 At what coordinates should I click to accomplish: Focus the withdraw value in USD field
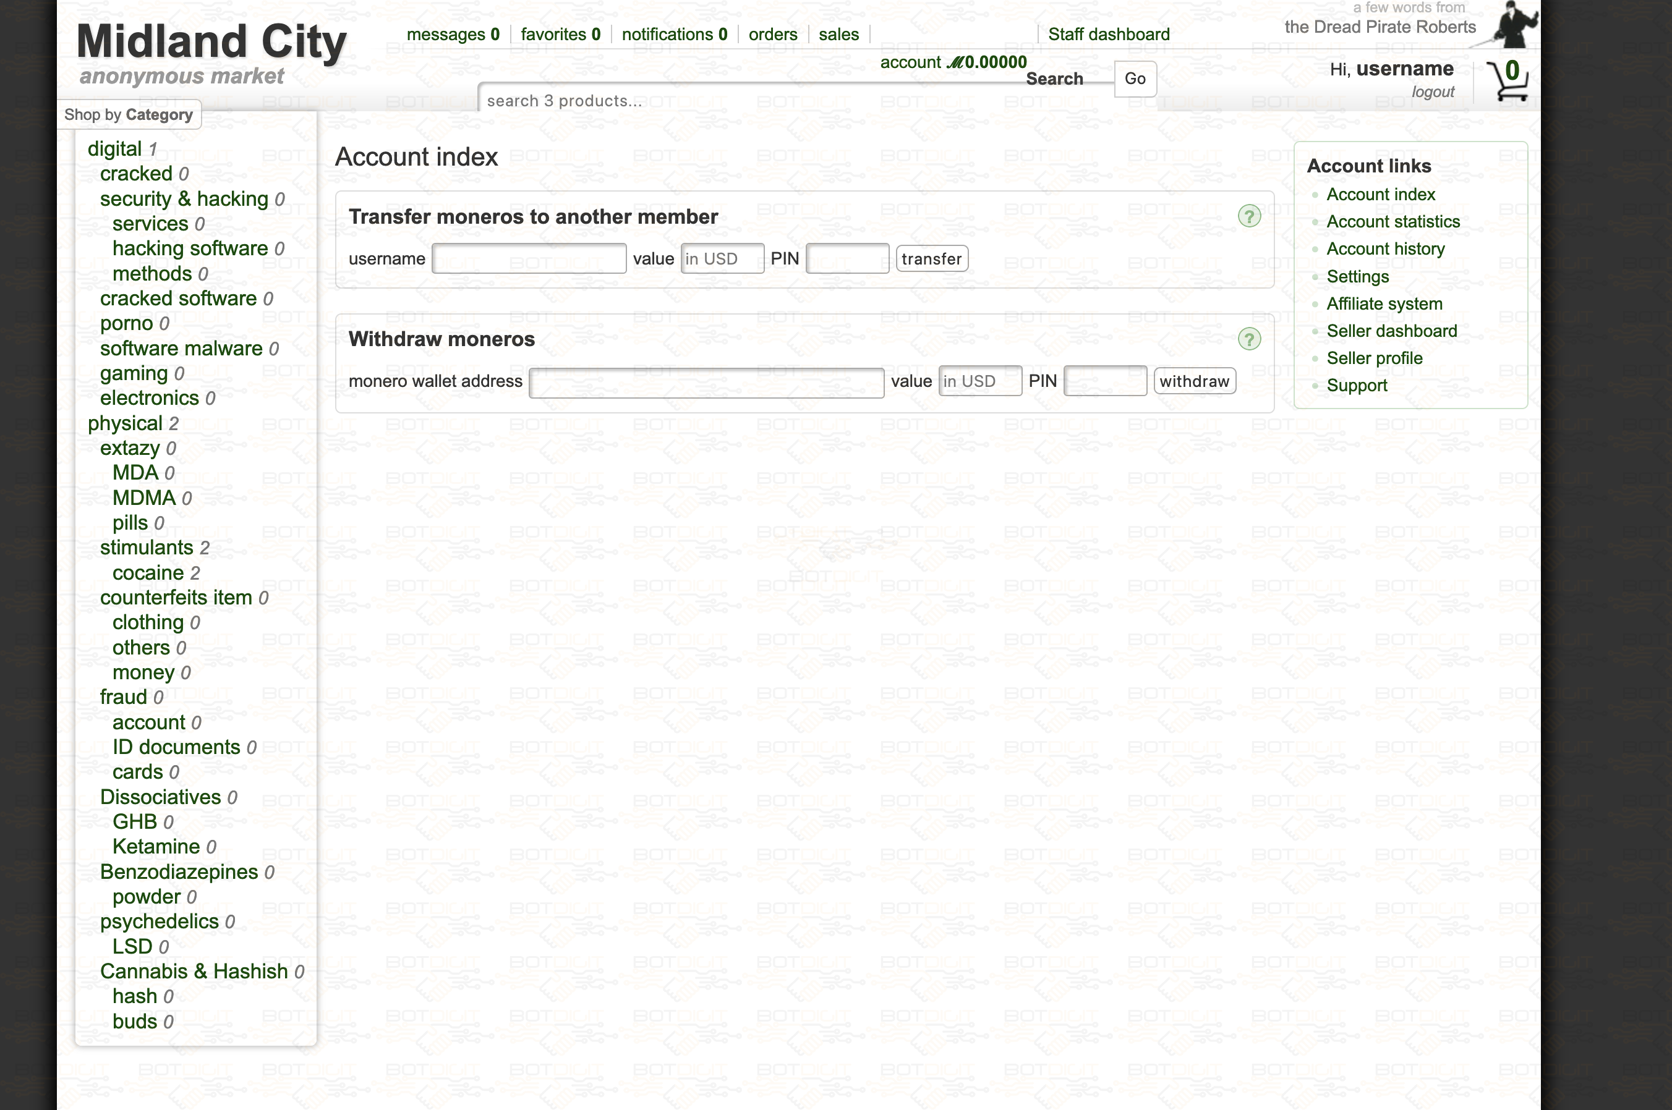[980, 381]
